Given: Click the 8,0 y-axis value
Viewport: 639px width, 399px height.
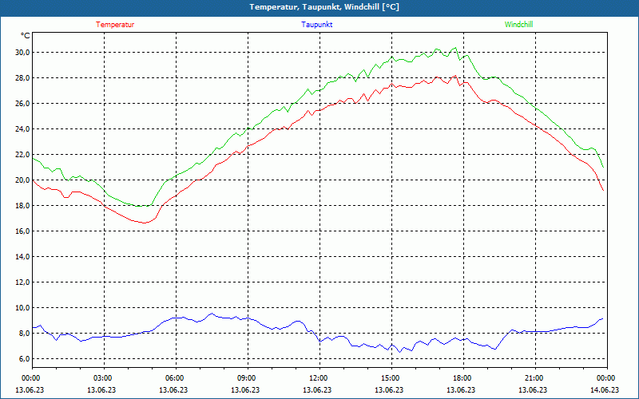Looking at the screenshot, I should pyautogui.click(x=24, y=333).
